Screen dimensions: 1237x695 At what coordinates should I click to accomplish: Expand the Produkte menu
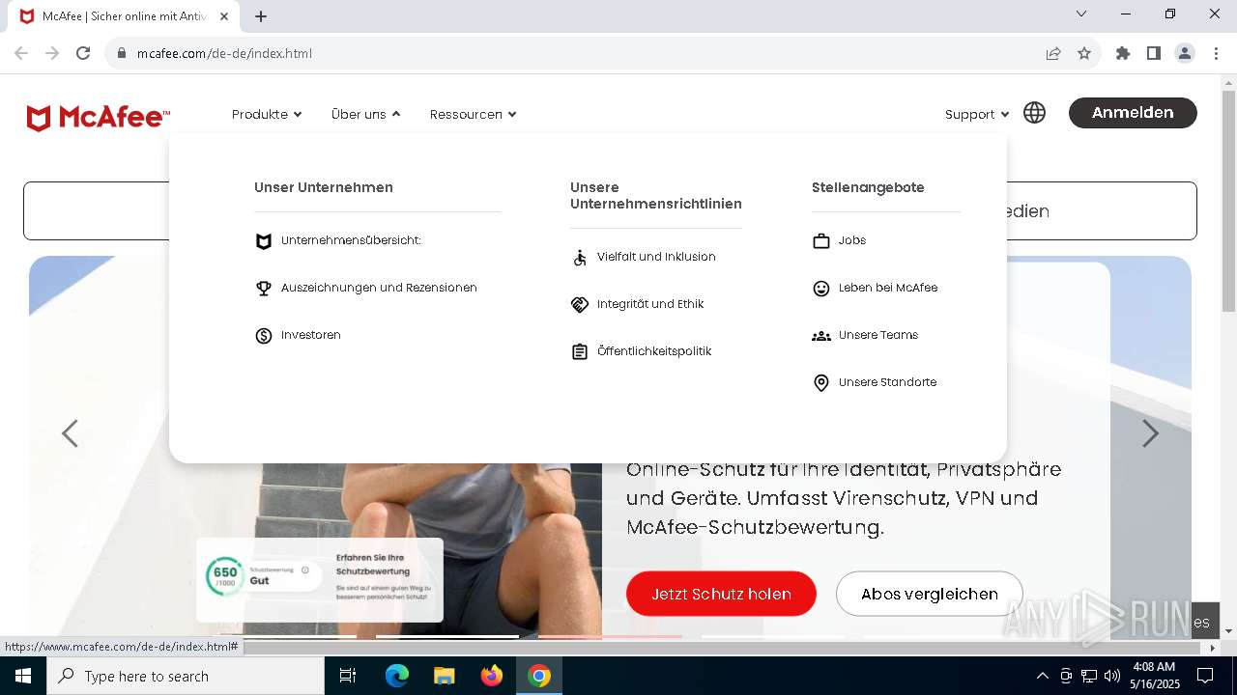point(267,114)
